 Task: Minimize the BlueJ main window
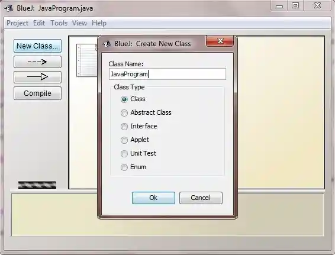coord(279,6)
